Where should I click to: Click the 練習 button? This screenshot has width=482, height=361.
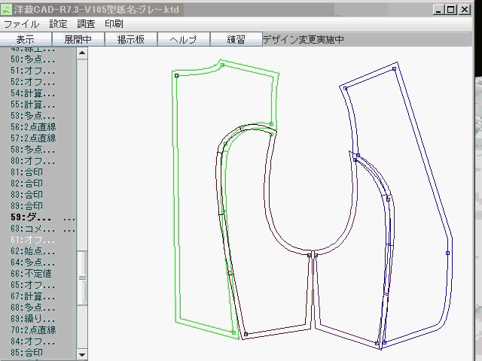[236, 39]
